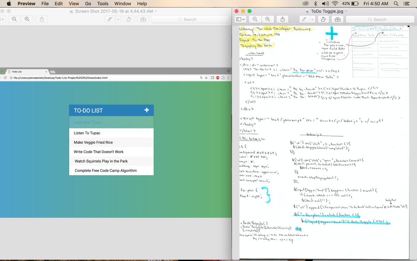This screenshot has width=417, height=261.
Task: Click the white plus icon in TO-DO LIST header
Action: click(147, 110)
